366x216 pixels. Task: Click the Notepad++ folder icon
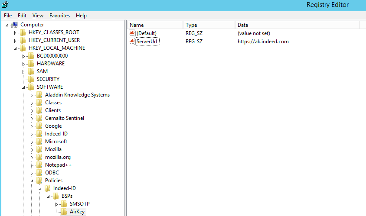tap(39, 165)
